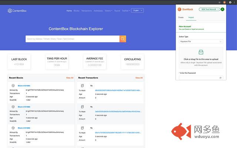Click the keystore upload inbox icon

201,52
